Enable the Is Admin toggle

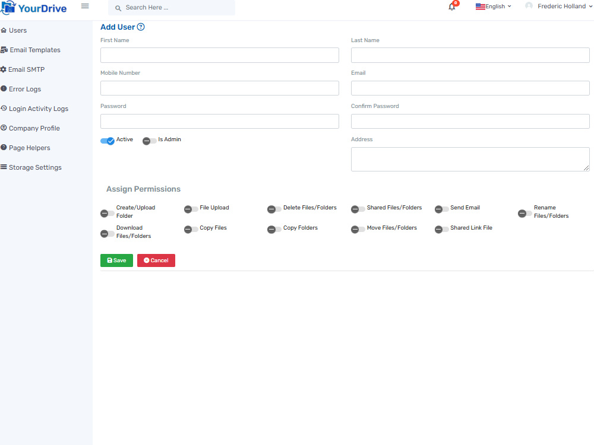(149, 141)
